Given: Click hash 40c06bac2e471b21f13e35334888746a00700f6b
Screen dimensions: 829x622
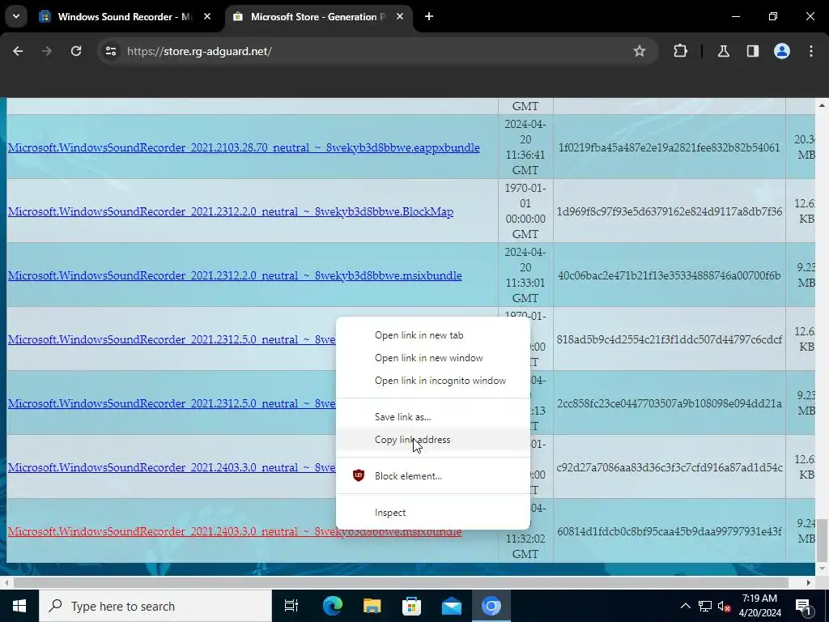Looking at the screenshot, I should coord(669,275).
